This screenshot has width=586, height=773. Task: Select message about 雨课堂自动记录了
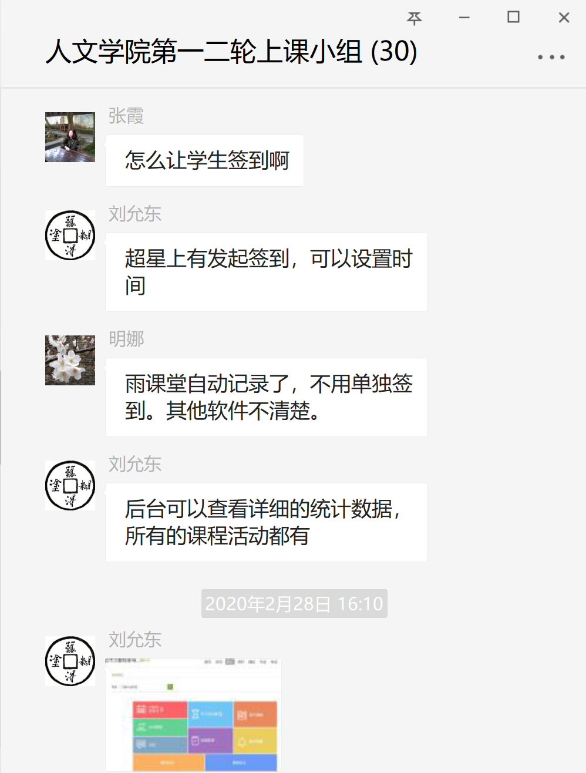(x=266, y=398)
